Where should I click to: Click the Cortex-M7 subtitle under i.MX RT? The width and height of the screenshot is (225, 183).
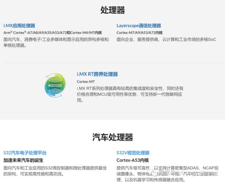[x=86, y=81]
